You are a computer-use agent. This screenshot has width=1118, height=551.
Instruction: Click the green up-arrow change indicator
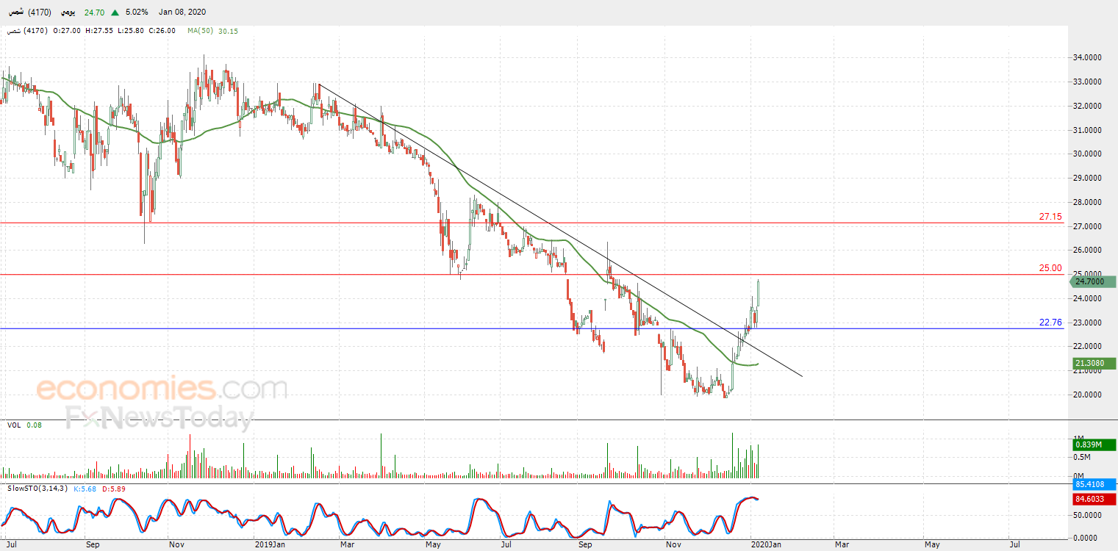pos(114,12)
